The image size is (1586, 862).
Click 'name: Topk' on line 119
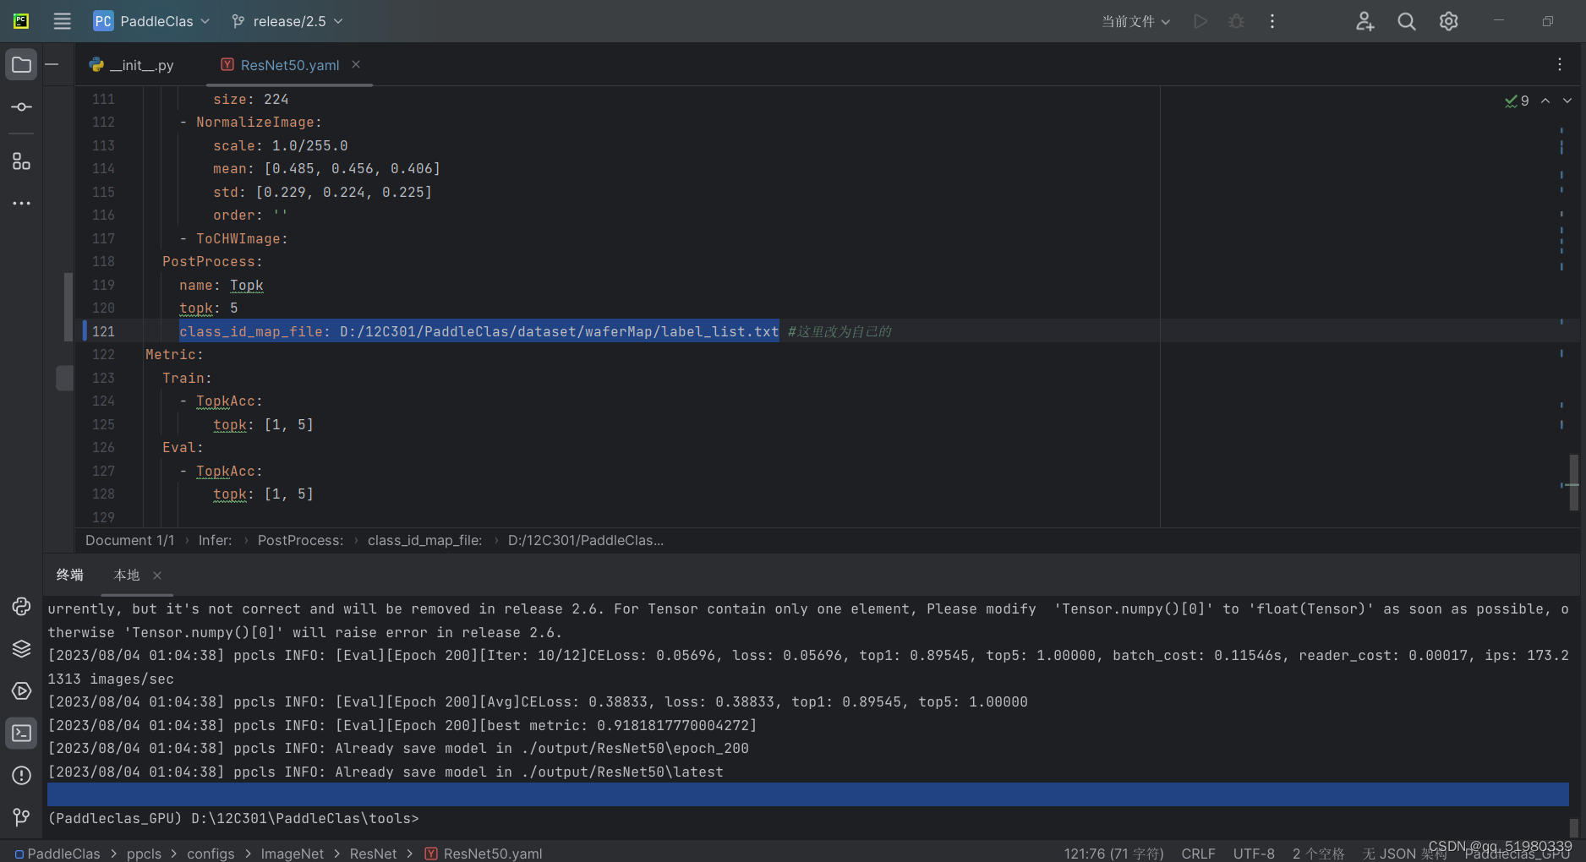click(x=221, y=286)
